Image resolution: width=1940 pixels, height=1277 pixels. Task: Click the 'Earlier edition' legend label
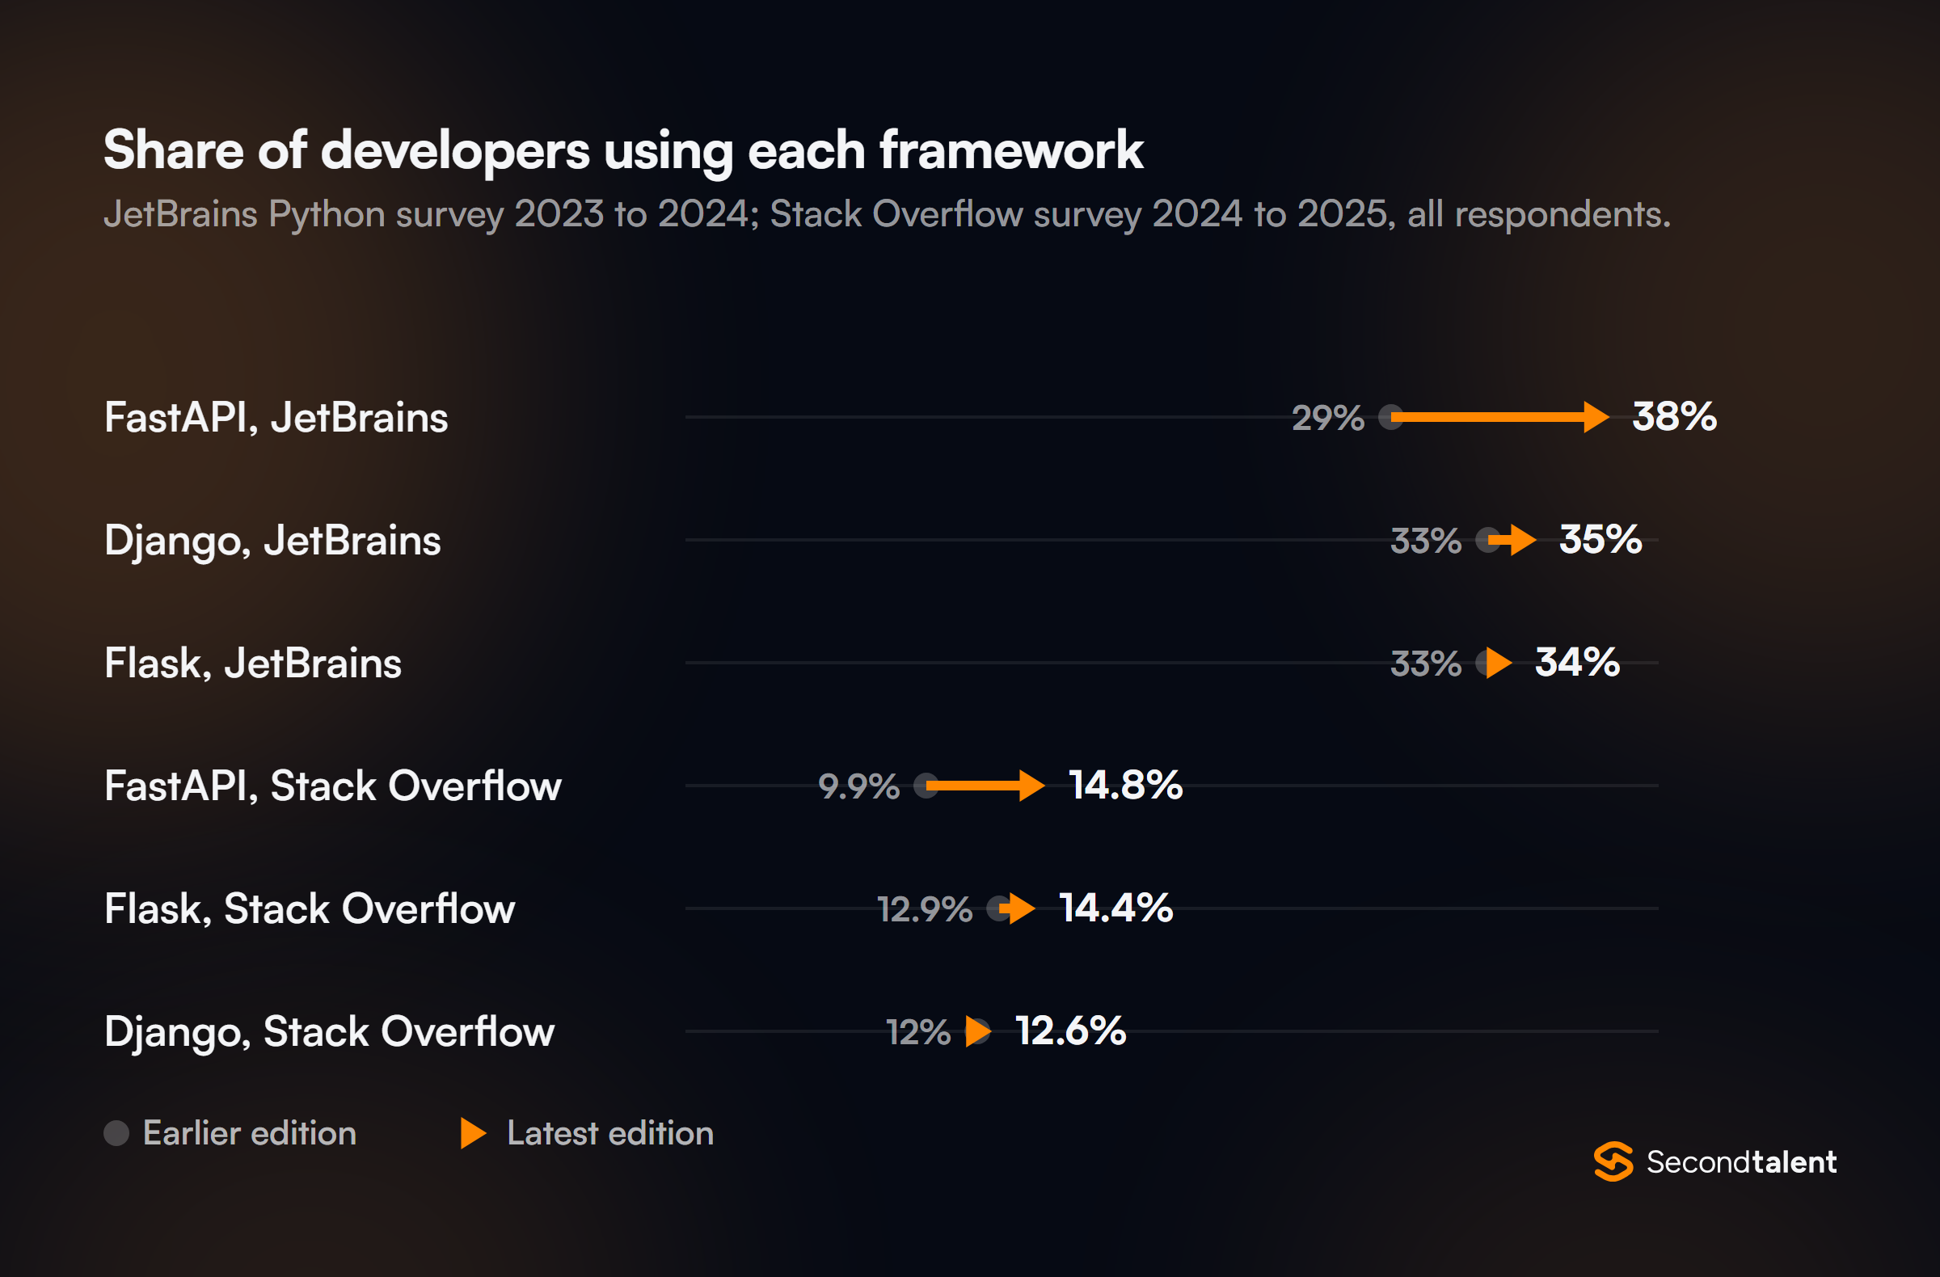[250, 1133]
